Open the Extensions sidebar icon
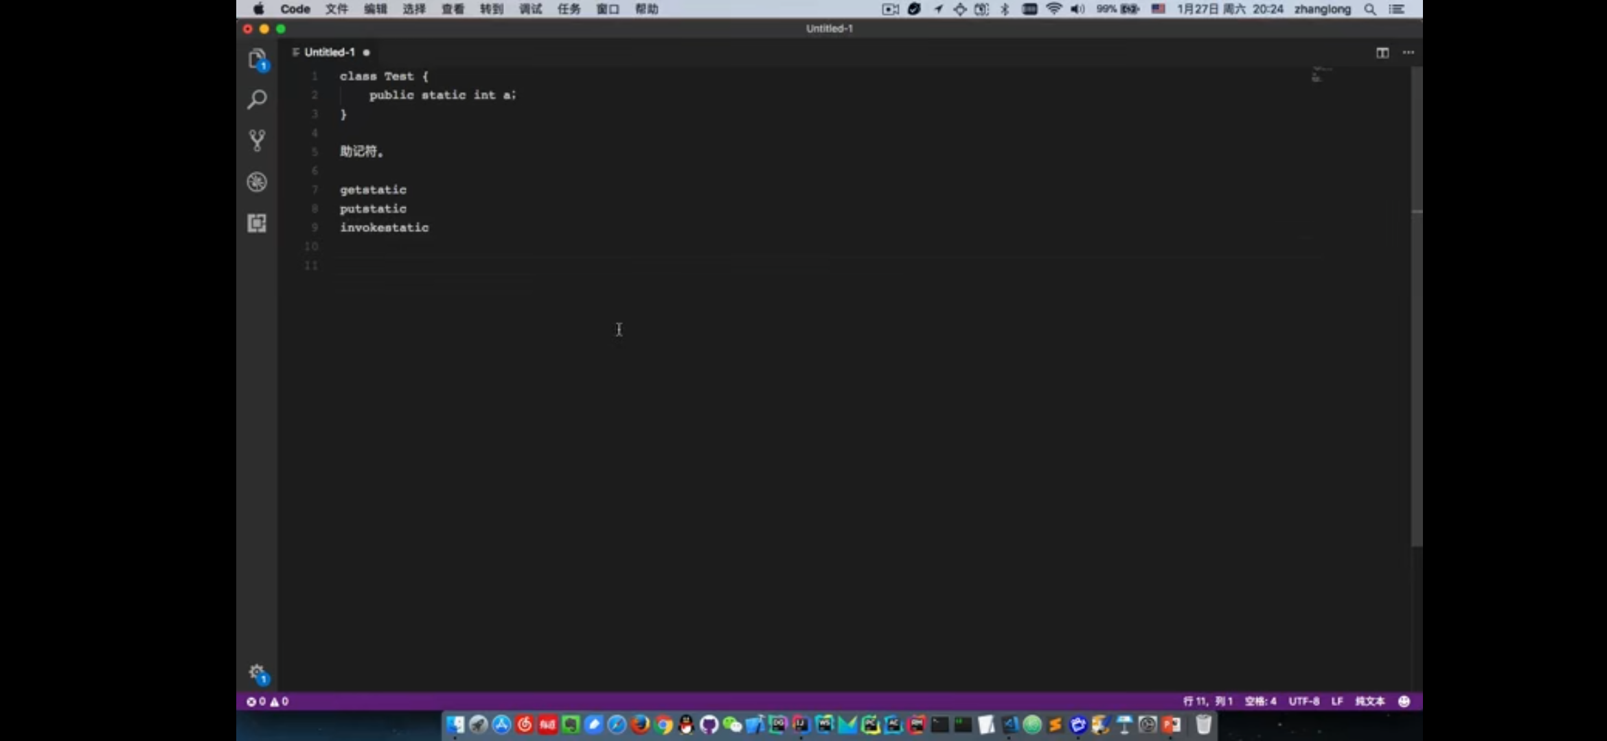Viewport: 1607px width, 741px height. pos(257,223)
